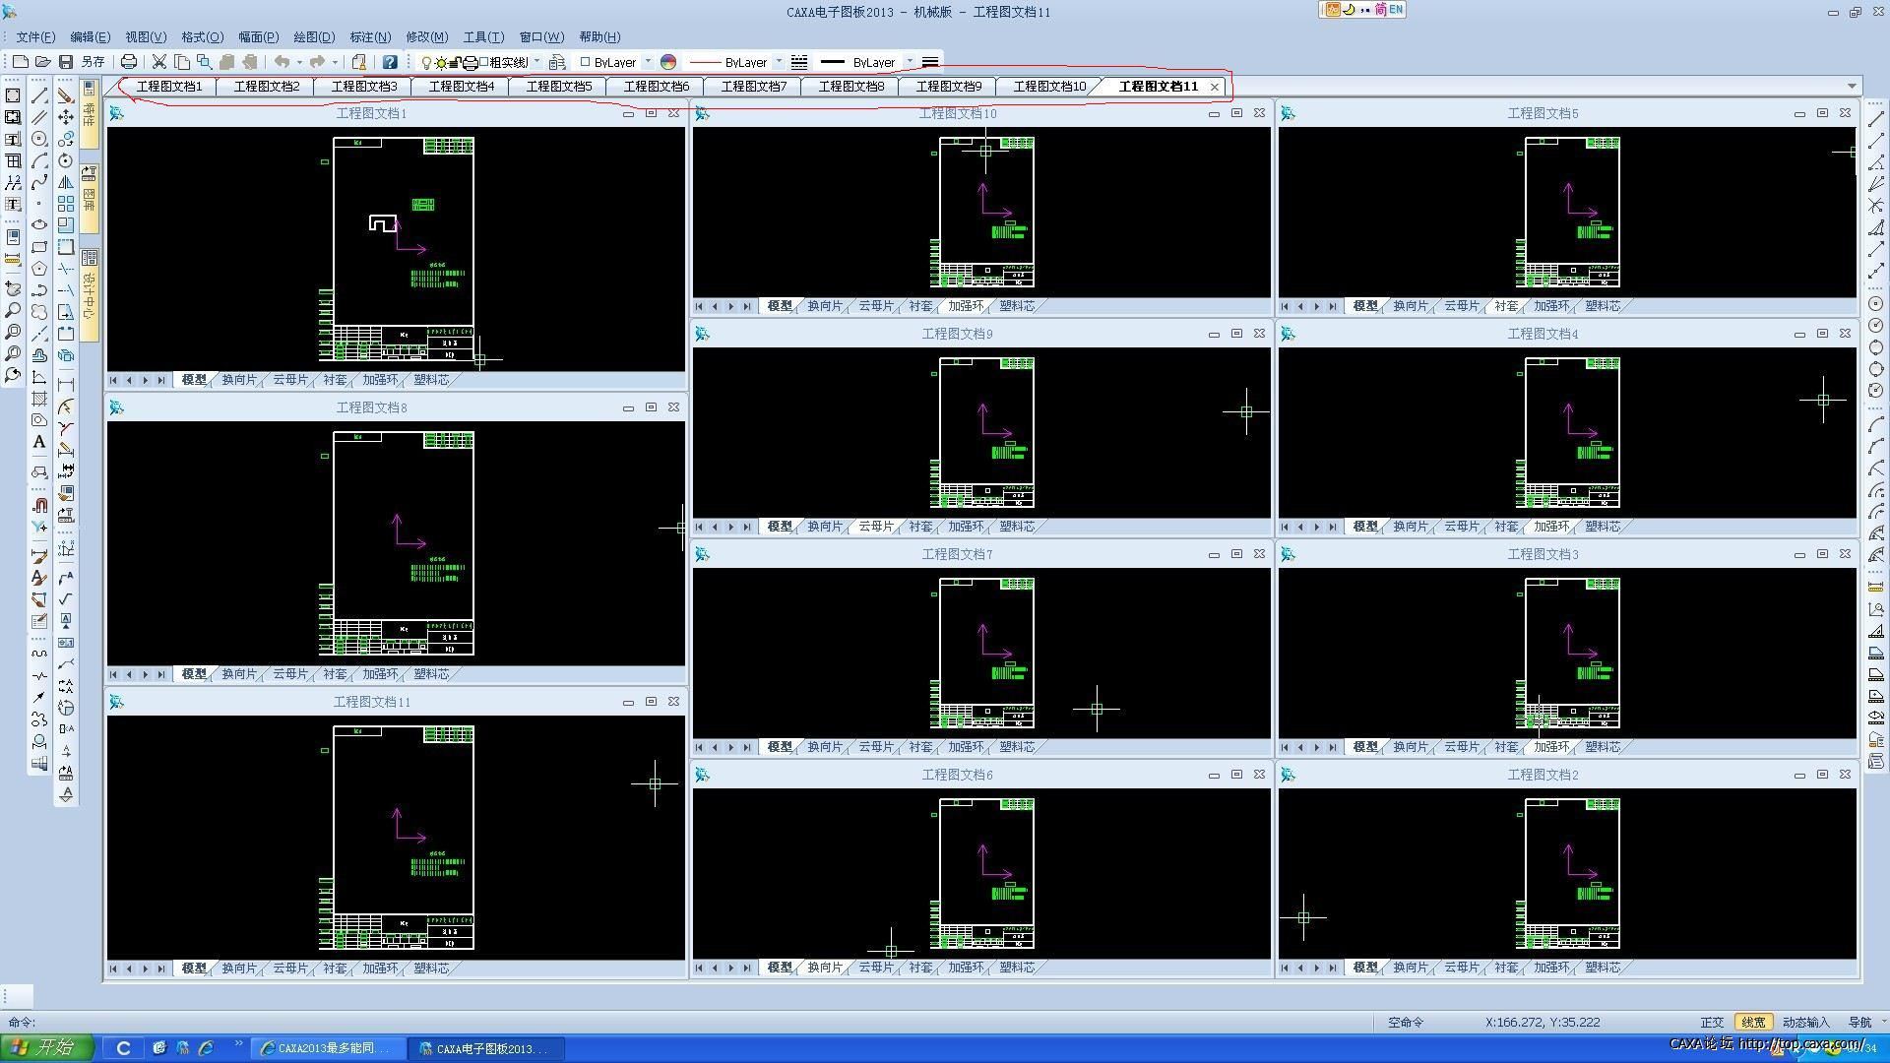The image size is (1890, 1063).
Task: Select 加强环 sheet tab in 工程图文档10
Action: [x=965, y=306]
